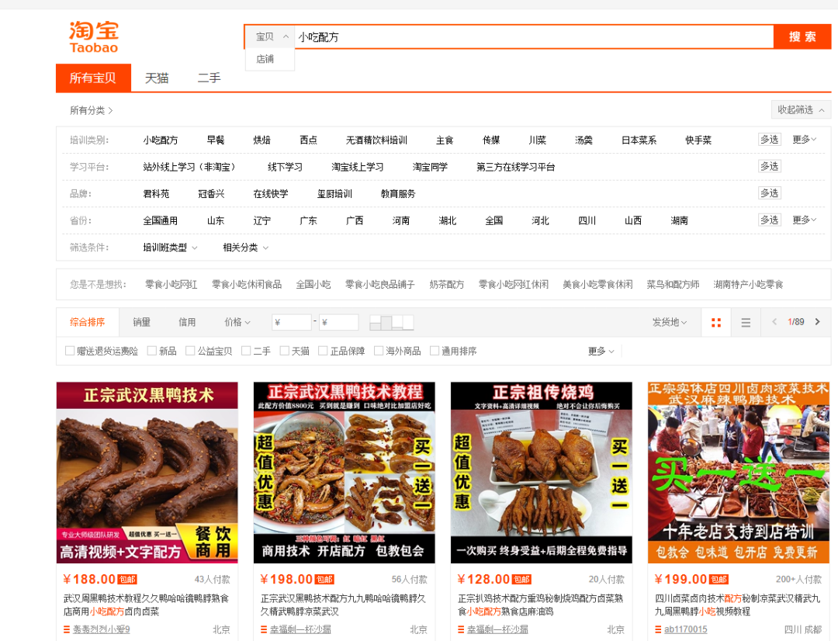Image resolution: width=838 pixels, height=641 pixels.
Task: Expand the 发货地 location dropdown
Action: 669,322
